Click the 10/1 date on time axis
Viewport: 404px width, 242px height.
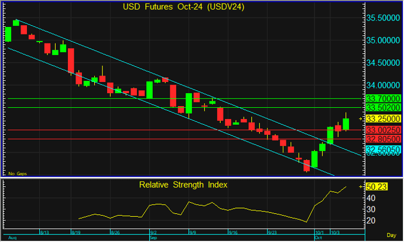click(x=319, y=233)
